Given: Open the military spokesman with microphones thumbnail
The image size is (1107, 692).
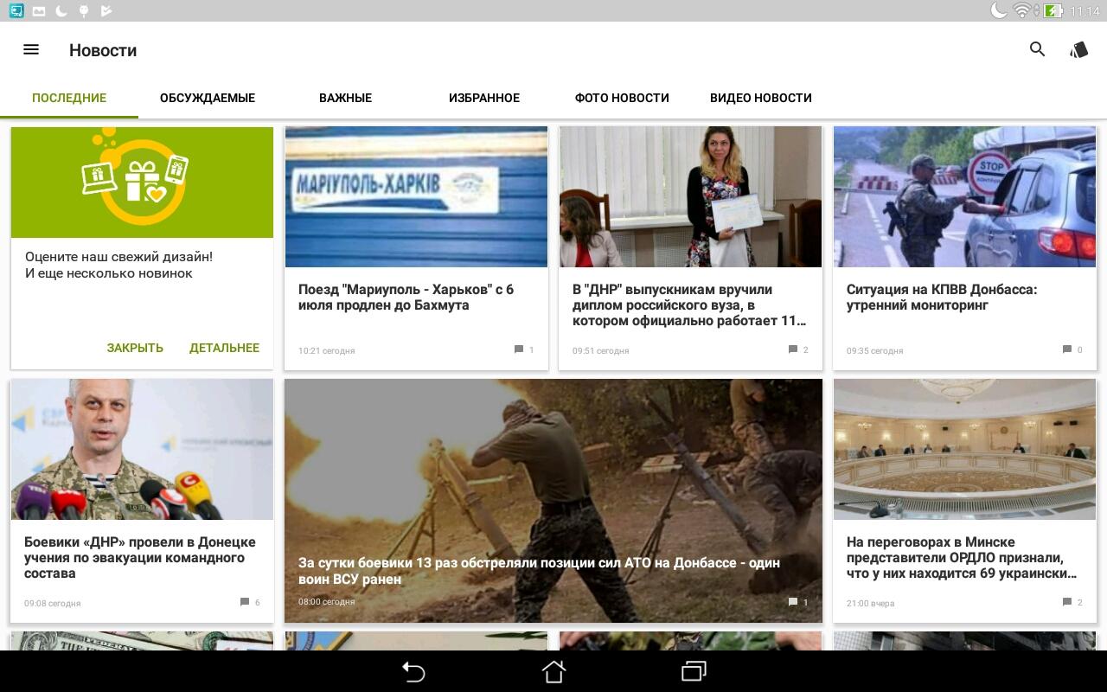Looking at the screenshot, I should tap(142, 449).
